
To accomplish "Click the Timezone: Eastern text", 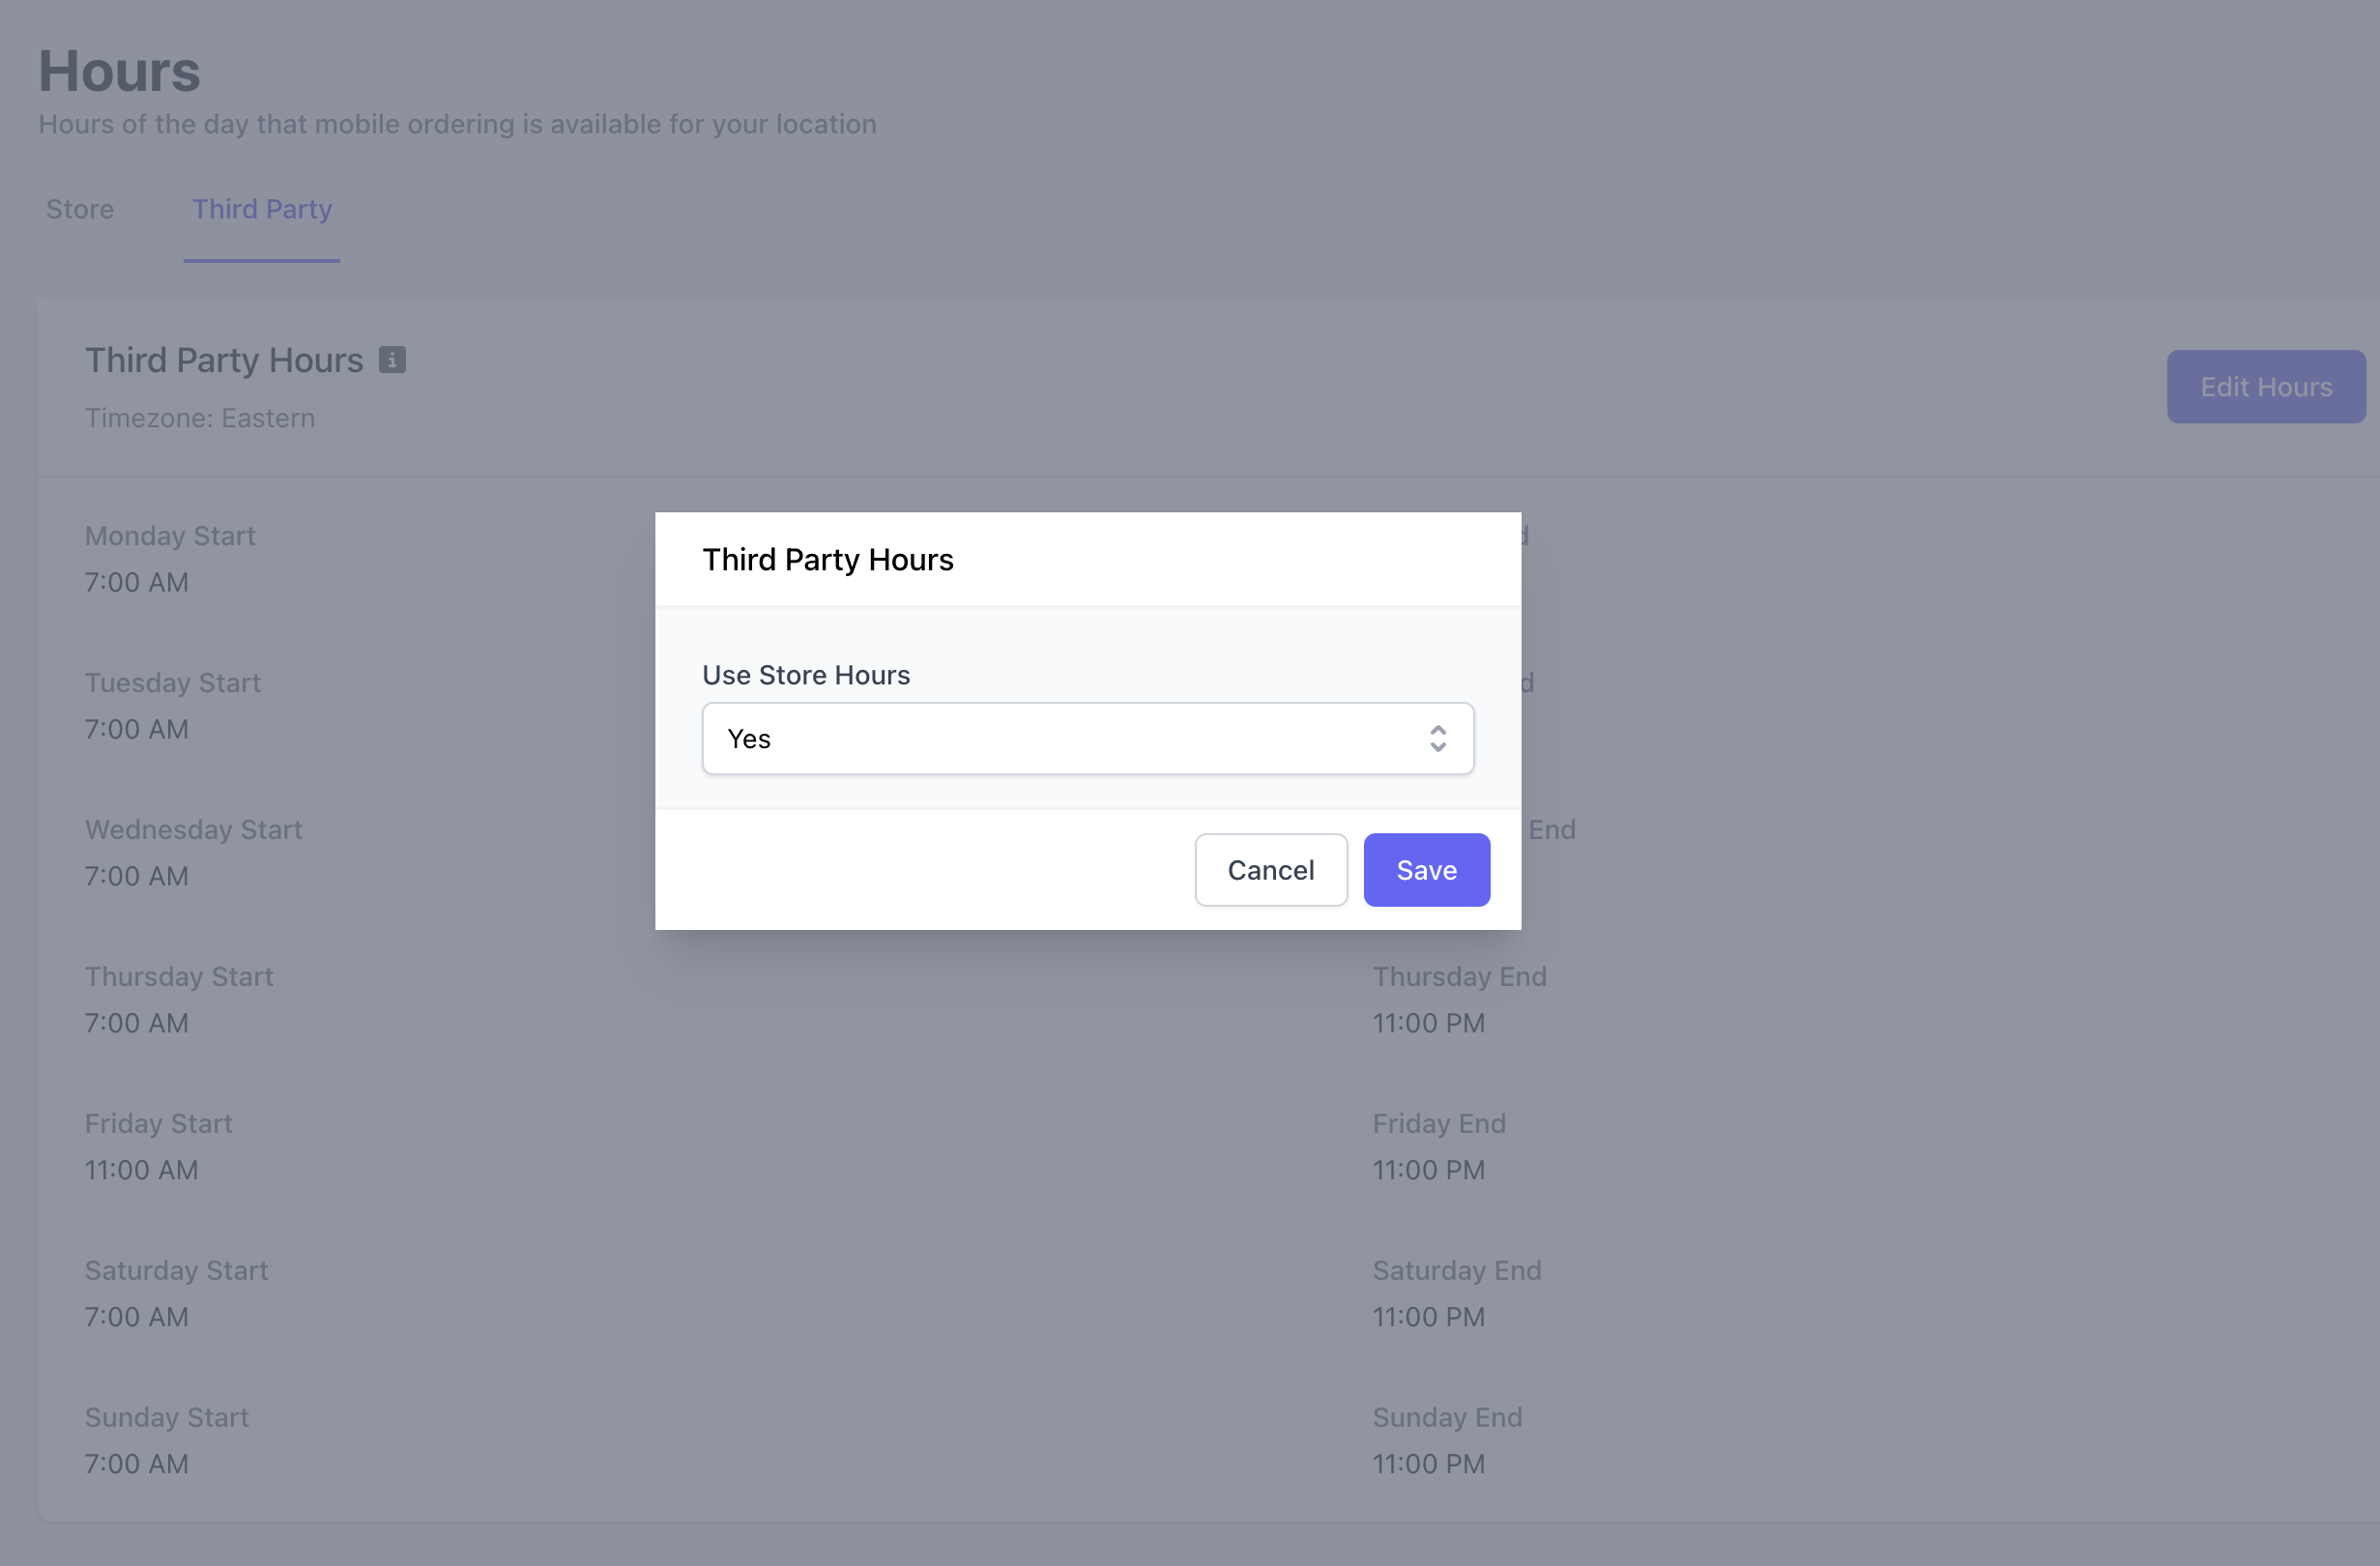I will click(200, 418).
